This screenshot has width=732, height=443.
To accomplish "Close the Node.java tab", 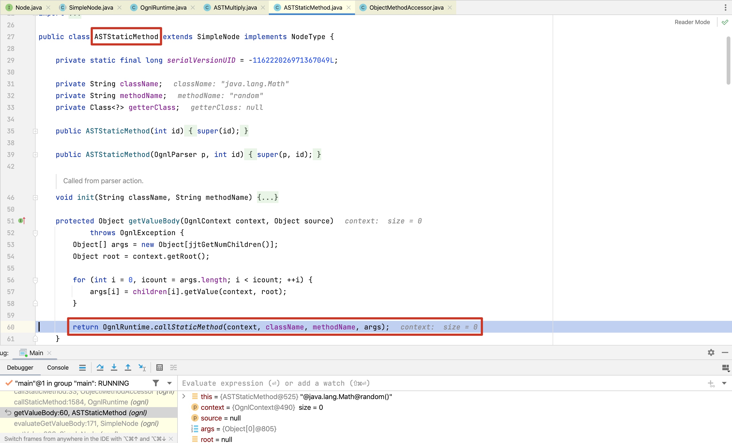I will [48, 7].
